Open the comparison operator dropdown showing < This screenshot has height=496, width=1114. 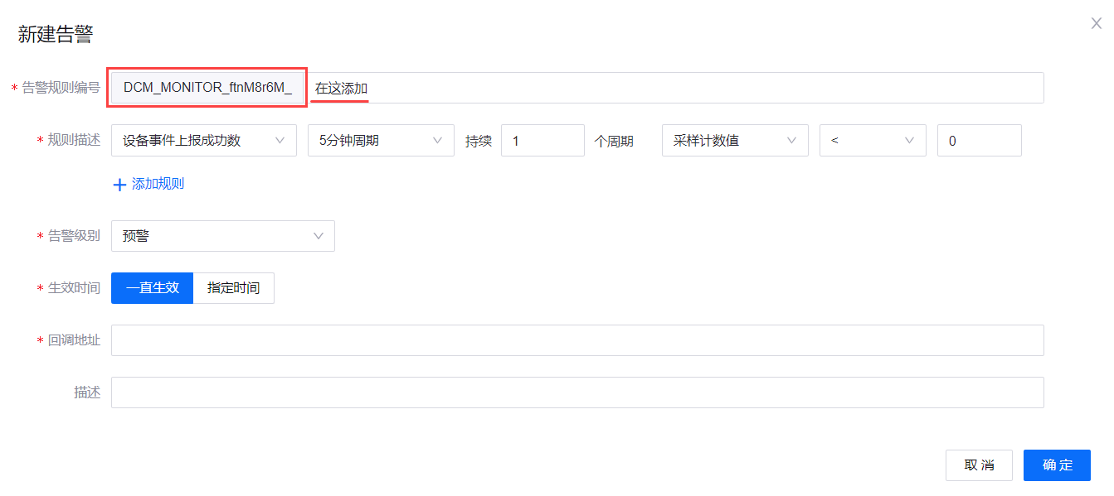(871, 141)
